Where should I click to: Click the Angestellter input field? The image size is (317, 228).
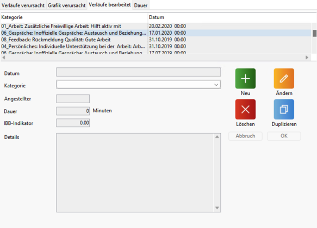click(x=73, y=99)
